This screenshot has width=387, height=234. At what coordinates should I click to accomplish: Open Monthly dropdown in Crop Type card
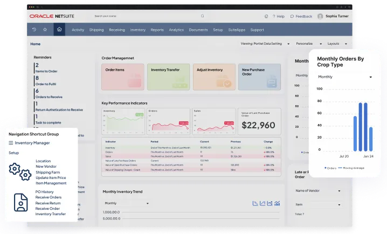click(345, 77)
